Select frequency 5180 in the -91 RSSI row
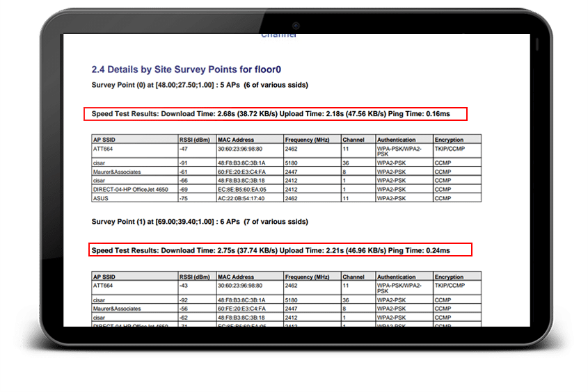The height and width of the screenshot is (392, 588). [291, 163]
